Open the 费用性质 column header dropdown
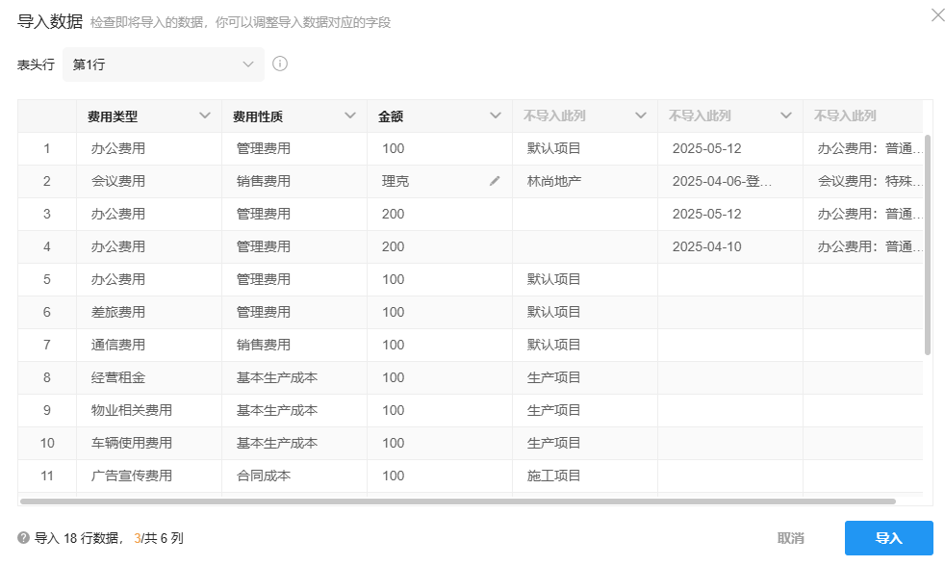The image size is (945, 566). pyautogui.click(x=350, y=115)
